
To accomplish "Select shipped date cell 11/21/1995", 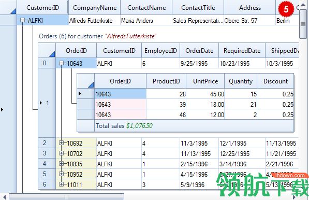I will pos(282,153).
